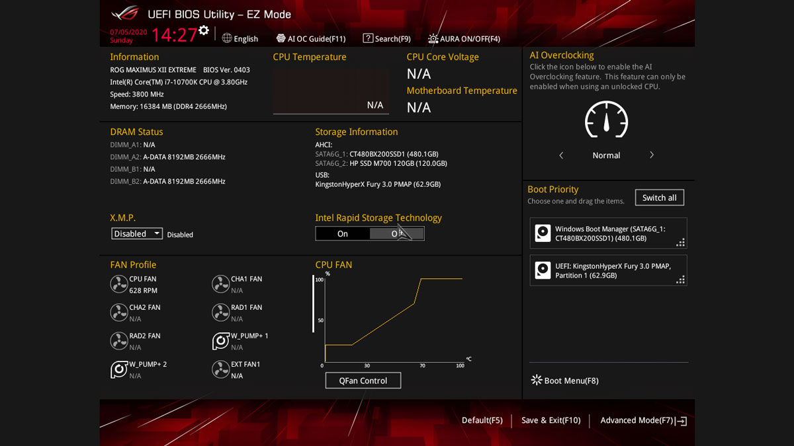This screenshot has height=446, width=794.
Task: Click the Normal overclocking mode label
Action: coord(606,155)
